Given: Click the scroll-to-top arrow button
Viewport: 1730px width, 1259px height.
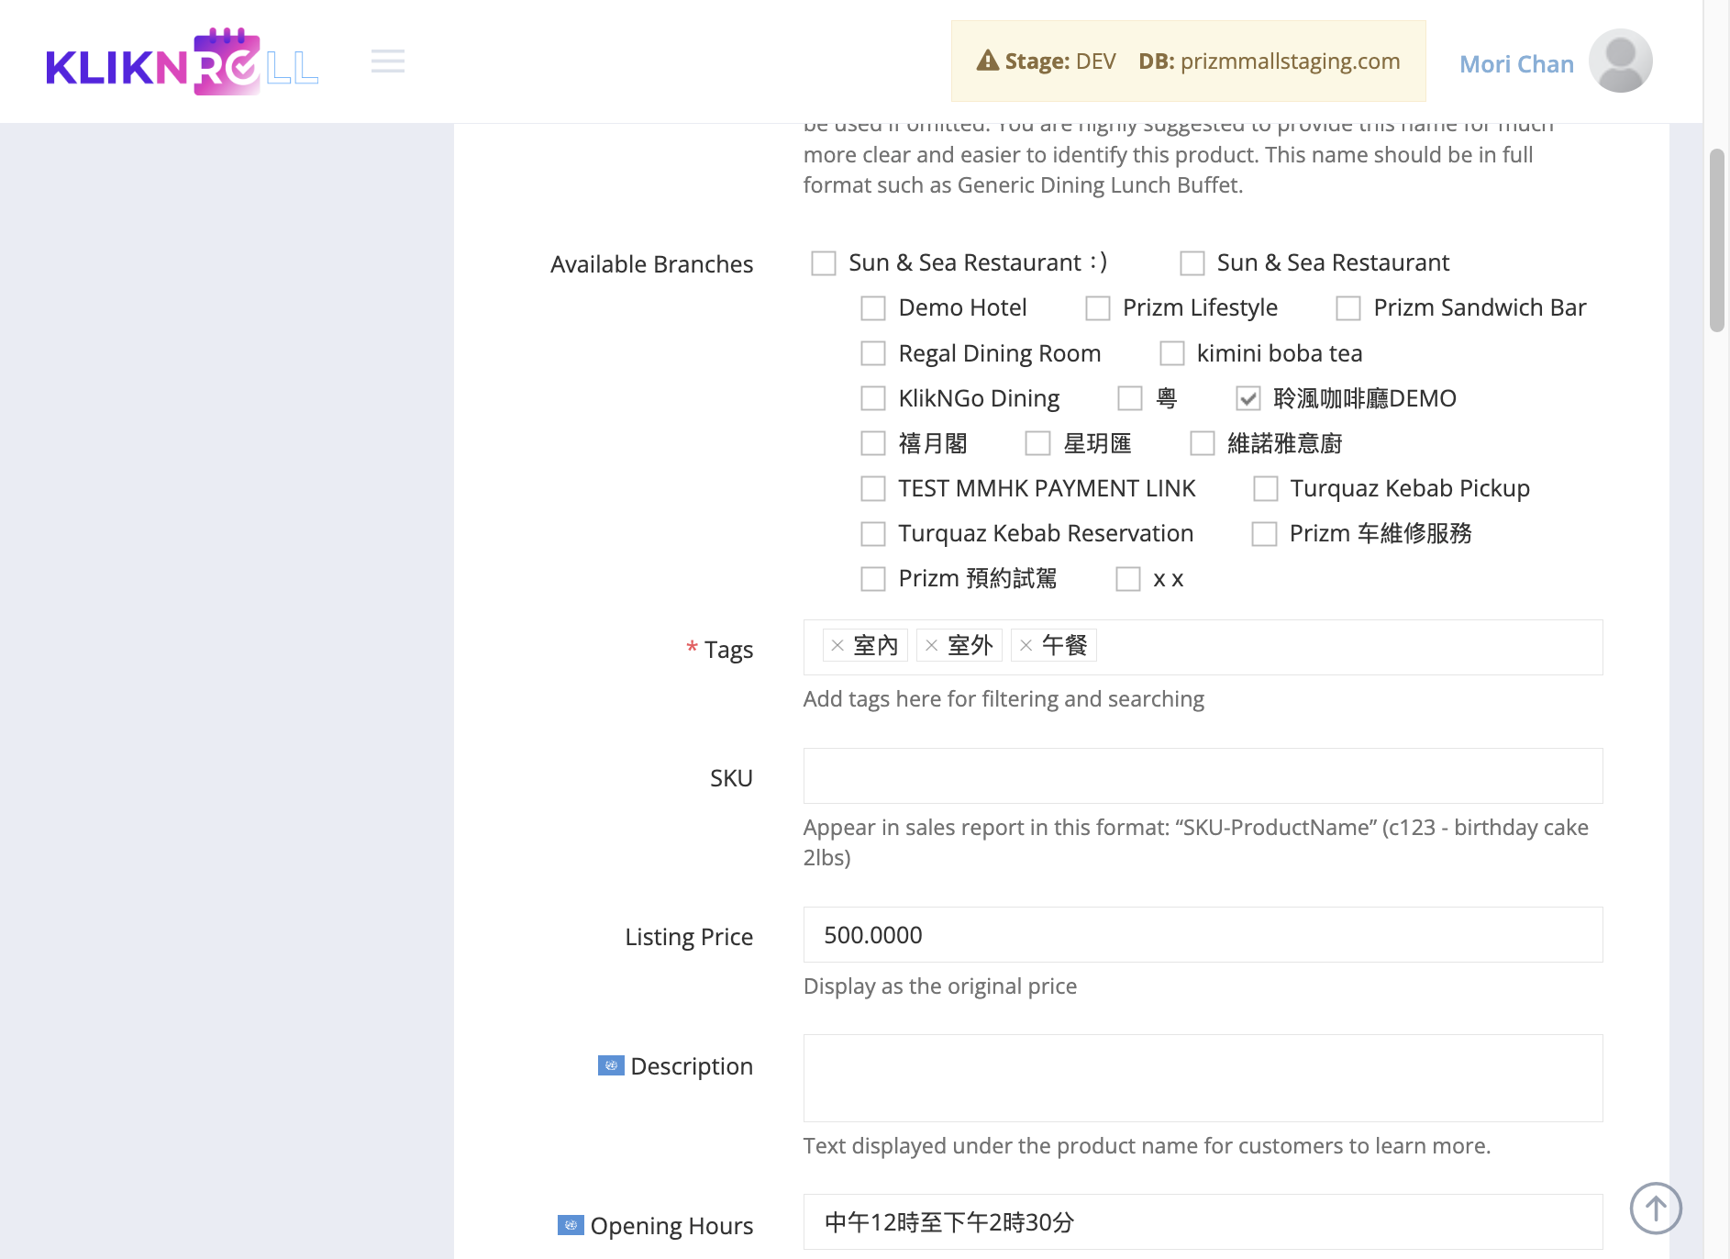Looking at the screenshot, I should click(1656, 1209).
